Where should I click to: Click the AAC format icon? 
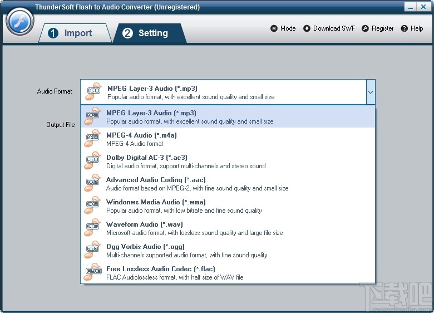pyautogui.click(x=92, y=183)
